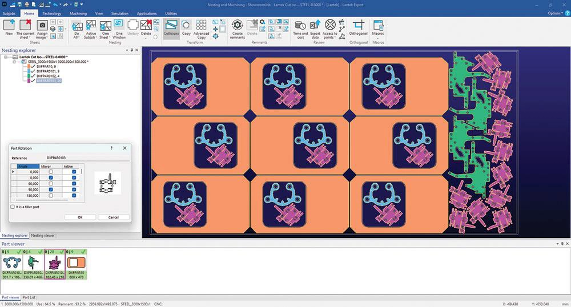The width and height of the screenshot is (571, 307).
Task: Close the Part viewer panel
Action: (567, 244)
